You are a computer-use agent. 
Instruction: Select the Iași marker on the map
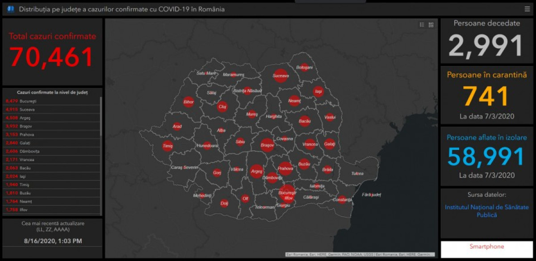(x=318, y=91)
